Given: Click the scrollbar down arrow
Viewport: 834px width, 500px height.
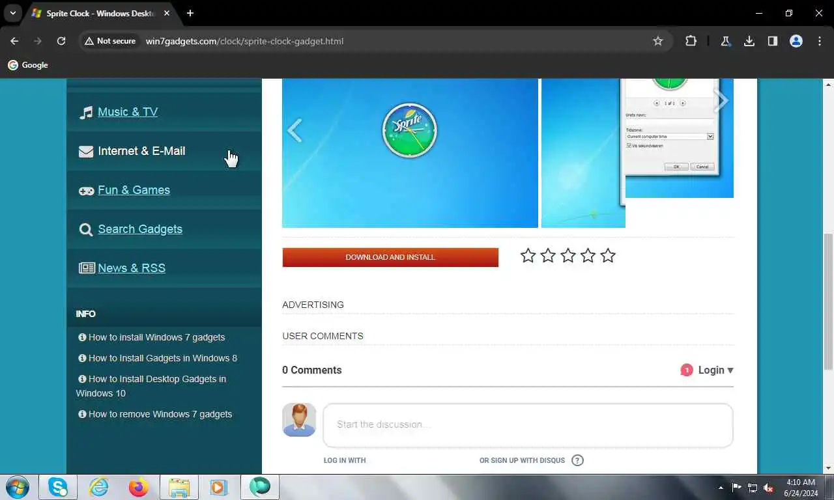Looking at the screenshot, I should tap(828, 467).
